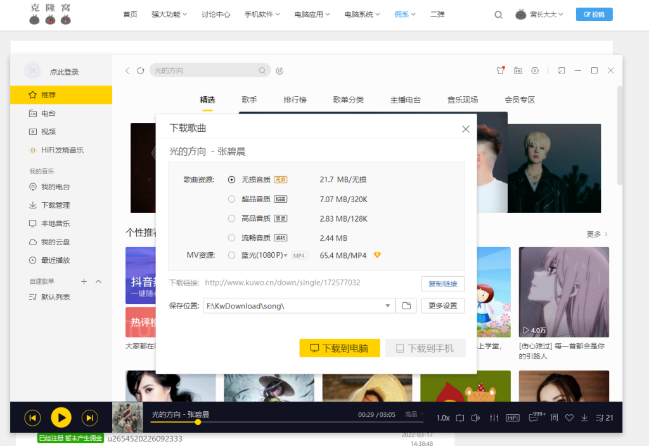Click the 复制链接 button
649x446 pixels.
pyautogui.click(x=443, y=284)
